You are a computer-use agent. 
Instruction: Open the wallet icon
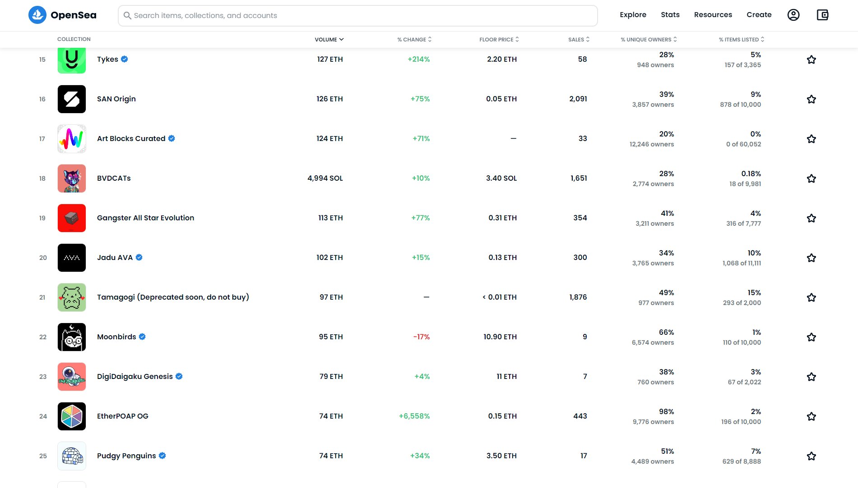point(823,15)
